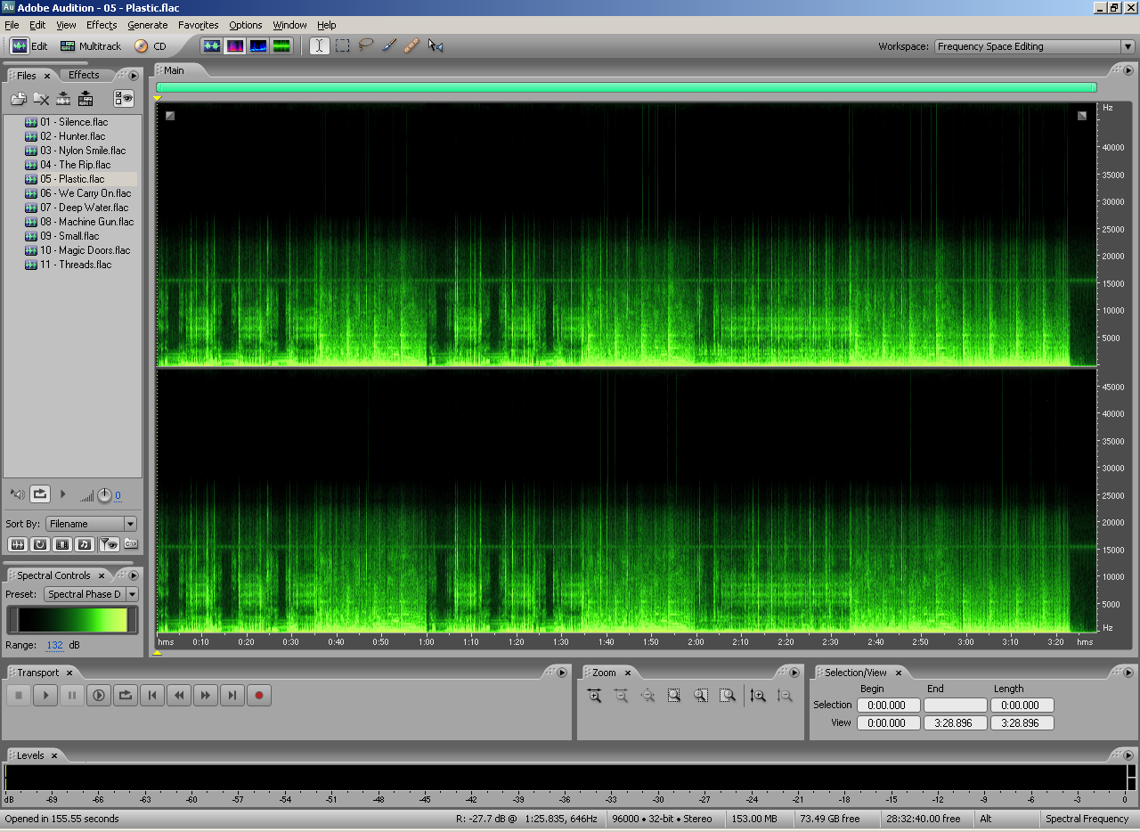Select Spectral Frequency display icon
1140x832 pixels.
(235, 45)
